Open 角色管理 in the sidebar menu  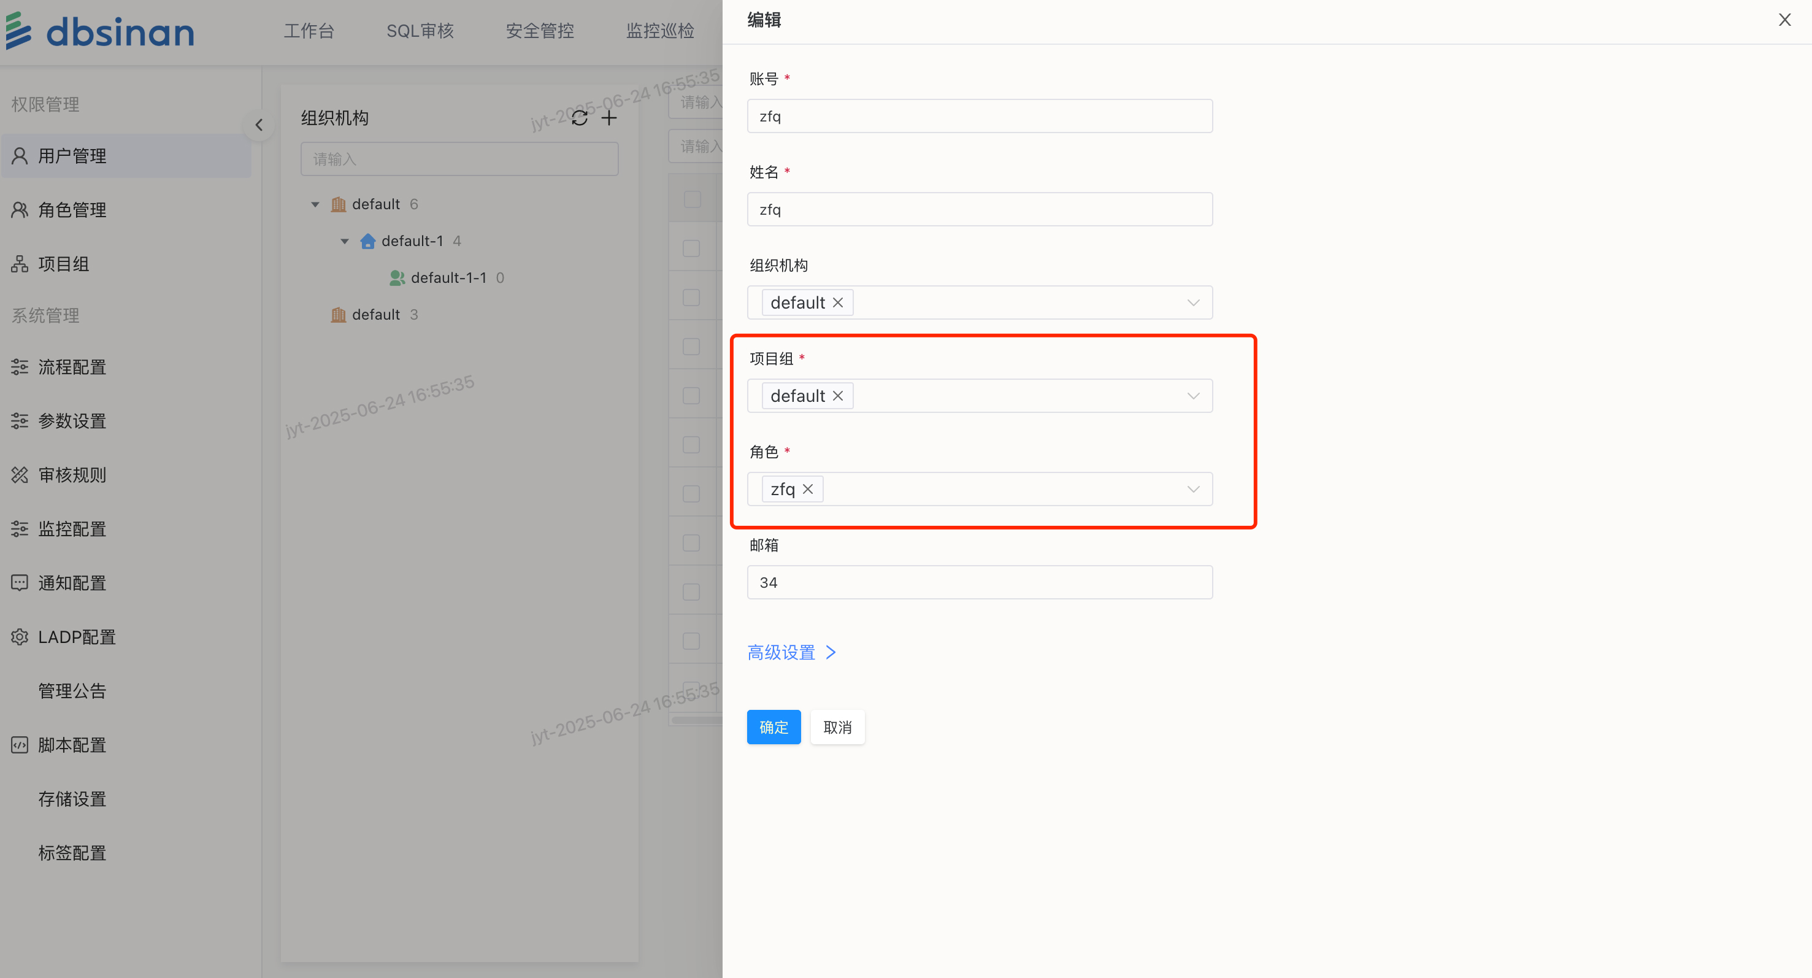tap(72, 210)
